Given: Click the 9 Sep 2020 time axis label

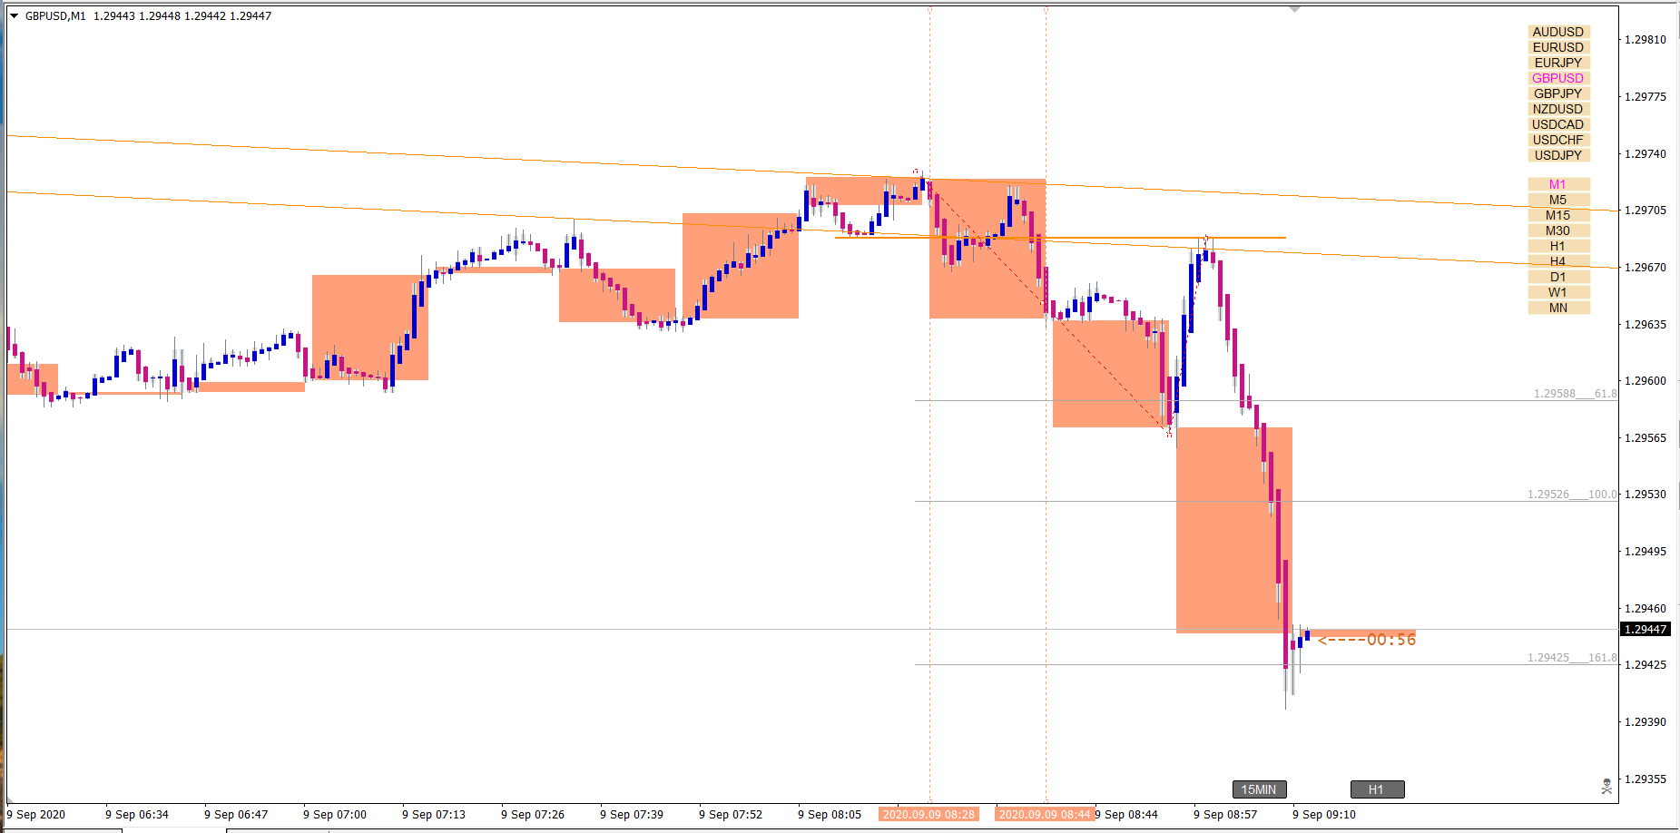Looking at the screenshot, I should click(36, 815).
